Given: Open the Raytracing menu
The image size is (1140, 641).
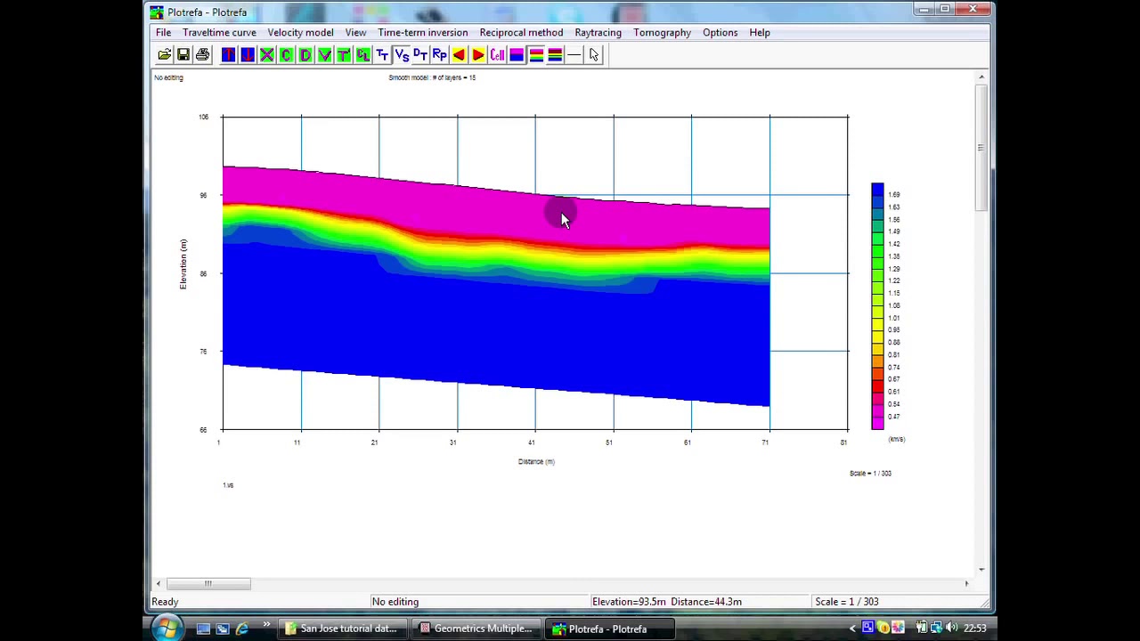Looking at the screenshot, I should [598, 32].
